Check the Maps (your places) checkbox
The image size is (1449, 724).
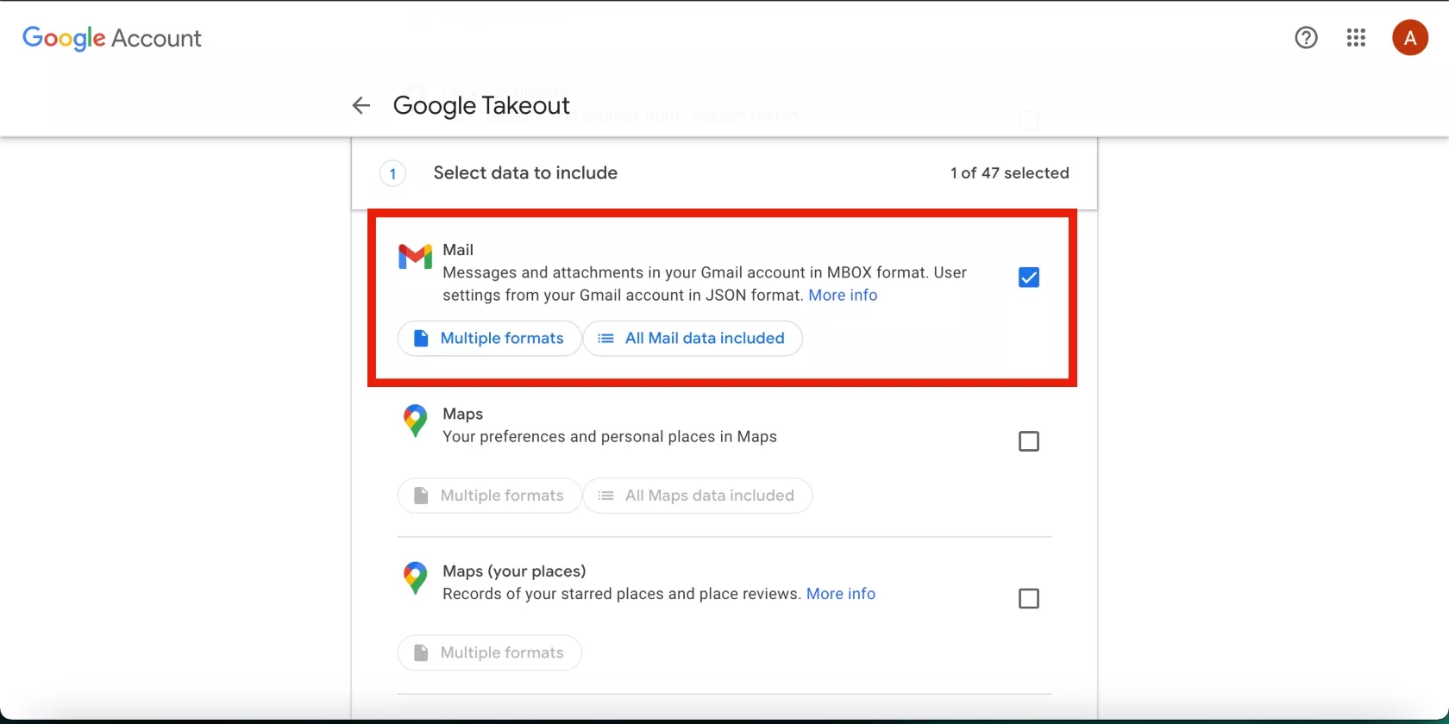(1028, 598)
